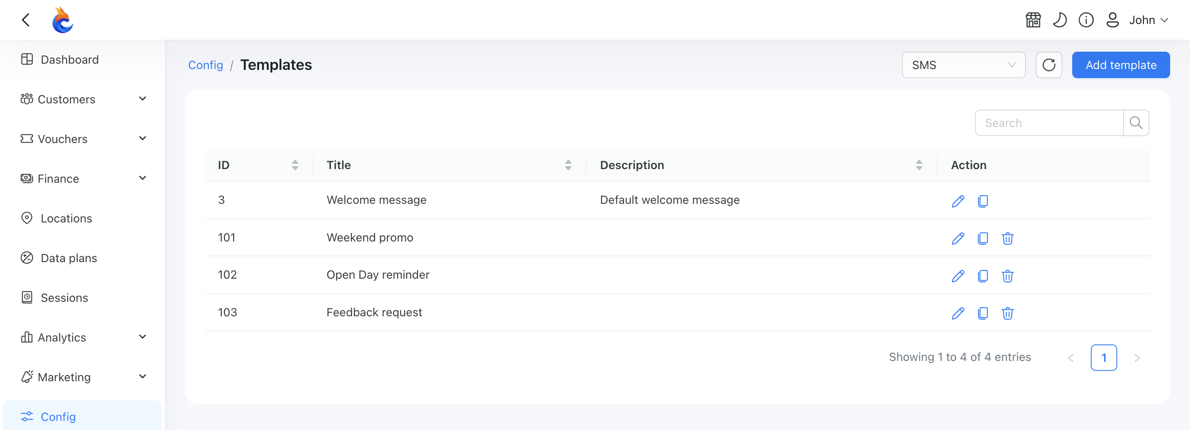Click the Locations pin icon

coord(27,218)
